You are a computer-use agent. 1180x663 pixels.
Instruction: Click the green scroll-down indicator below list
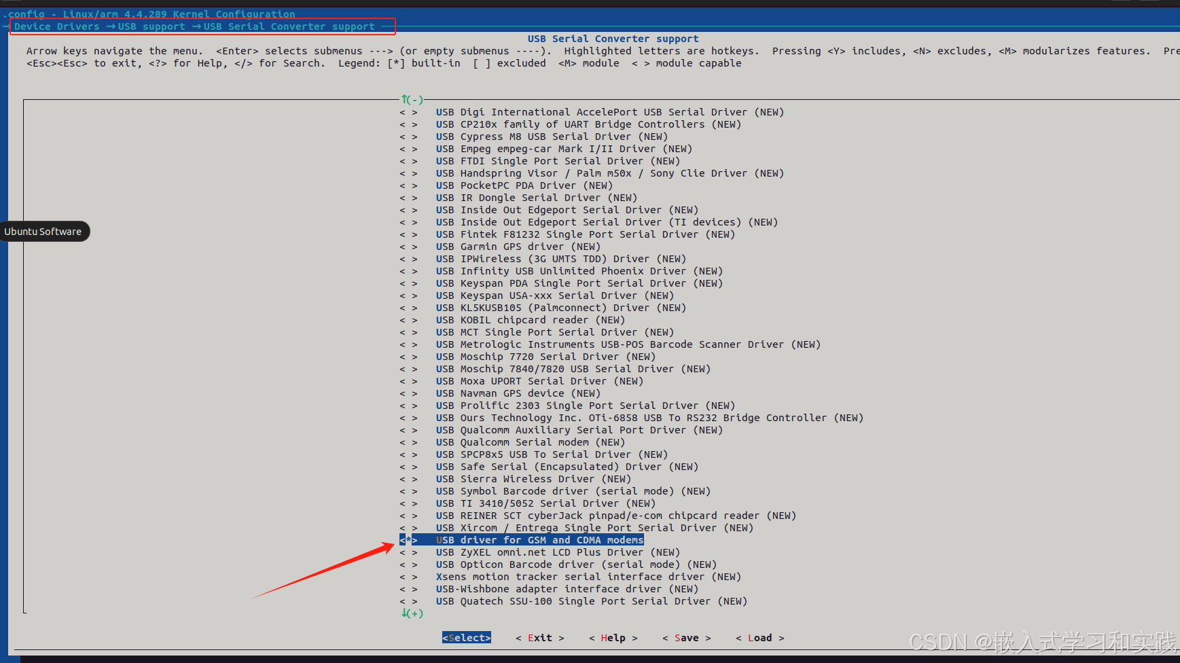412,613
